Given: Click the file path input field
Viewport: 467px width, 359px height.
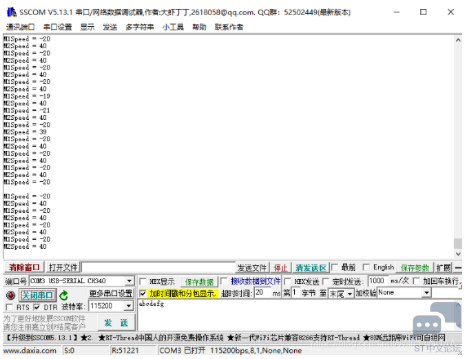Looking at the screenshot, I should (x=158, y=267).
